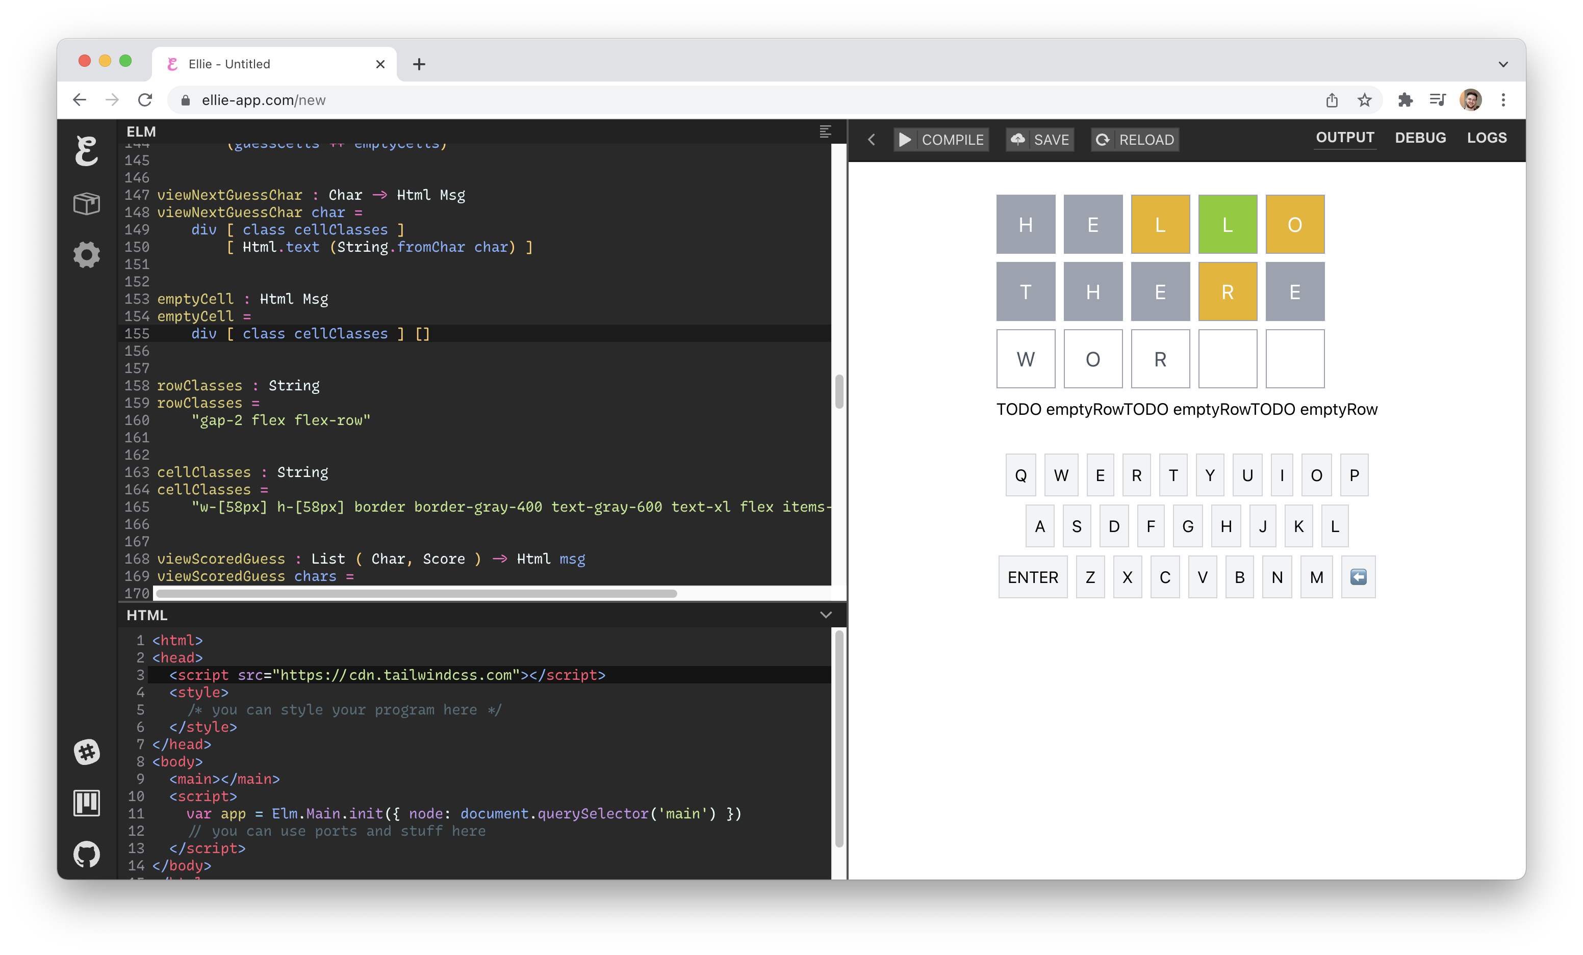The image size is (1583, 955).
Task: Click the format code icon in the ELM header
Action: pos(825,131)
